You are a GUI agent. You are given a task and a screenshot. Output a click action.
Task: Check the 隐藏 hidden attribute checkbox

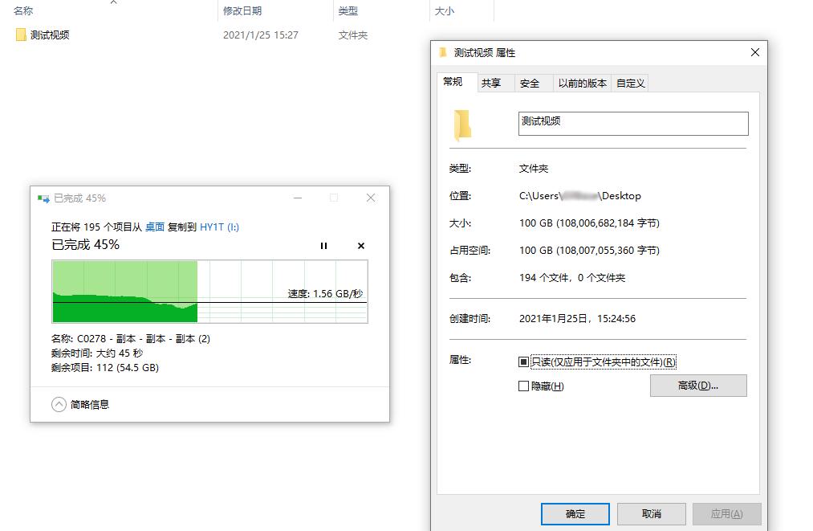524,386
